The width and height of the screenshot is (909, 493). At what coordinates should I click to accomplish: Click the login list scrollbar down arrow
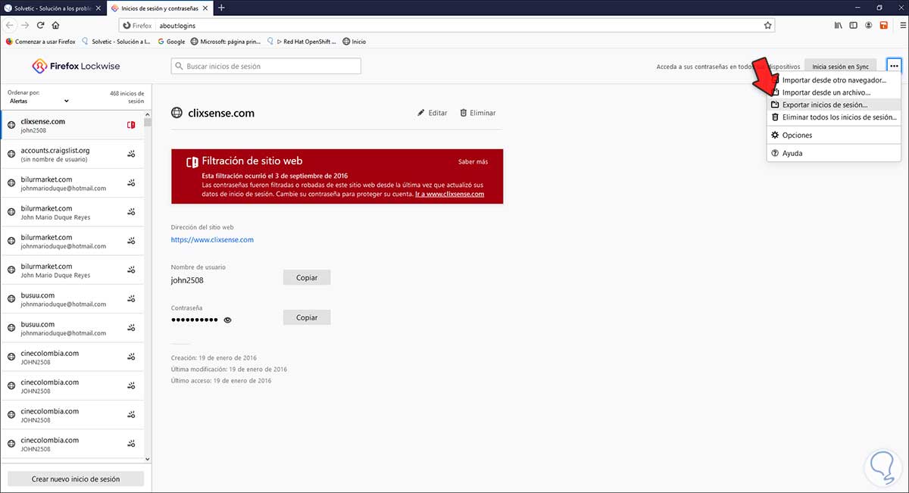tap(148, 458)
